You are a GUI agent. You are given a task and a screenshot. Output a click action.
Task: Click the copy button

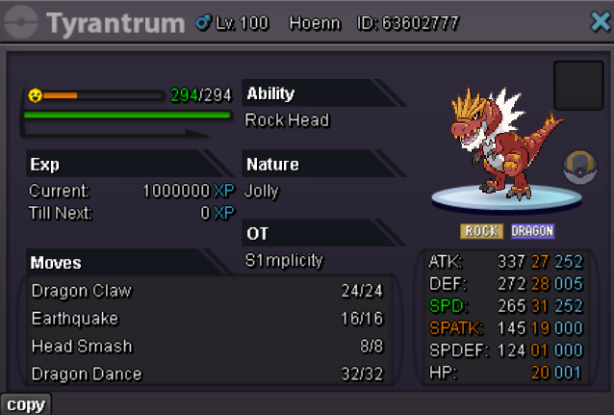tap(26, 404)
